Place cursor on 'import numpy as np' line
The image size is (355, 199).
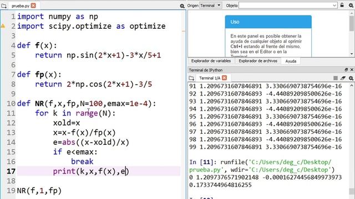tap(58, 17)
